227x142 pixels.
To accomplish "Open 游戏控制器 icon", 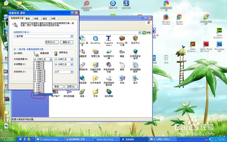I will coord(69,94).
